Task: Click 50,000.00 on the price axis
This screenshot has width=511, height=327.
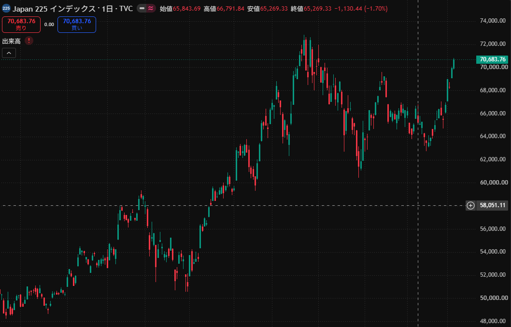Action: pos(494,298)
